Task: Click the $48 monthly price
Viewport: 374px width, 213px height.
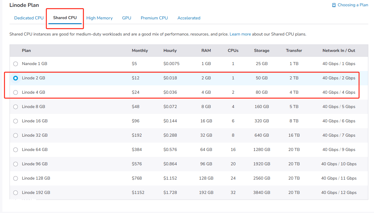Action: (x=136, y=106)
